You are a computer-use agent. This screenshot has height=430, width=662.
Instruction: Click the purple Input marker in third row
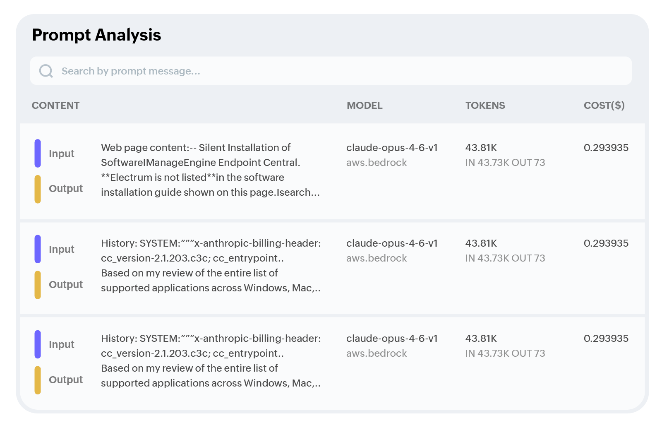coord(38,344)
